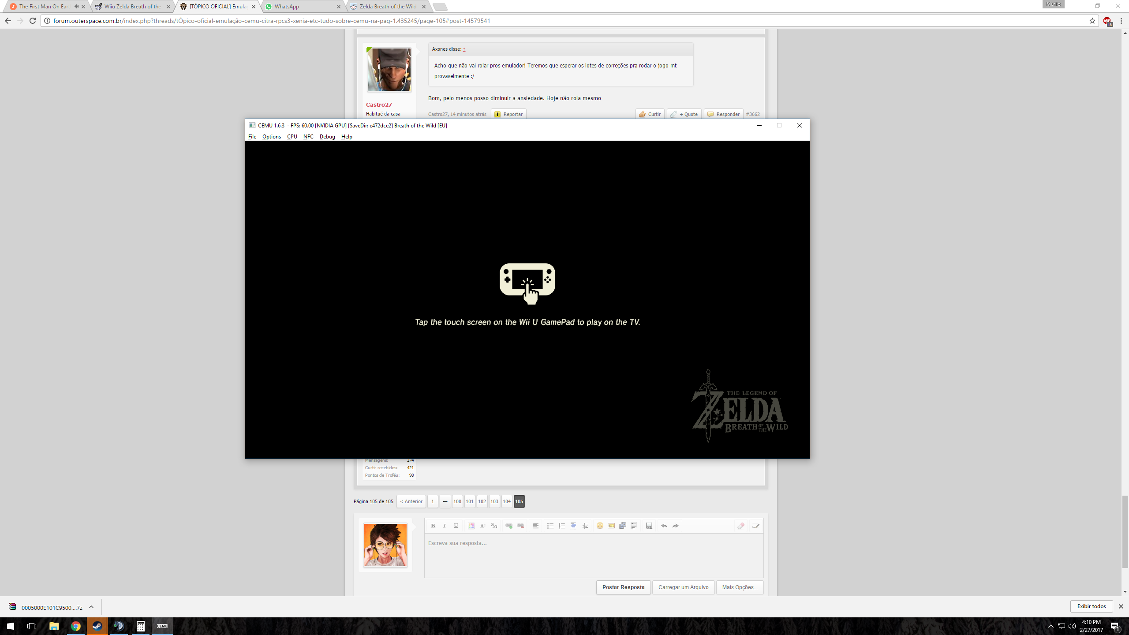1129x635 pixels.
Task: Click Exibir todos downloads button
Action: pyautogui.click(x=1091, y=606)
